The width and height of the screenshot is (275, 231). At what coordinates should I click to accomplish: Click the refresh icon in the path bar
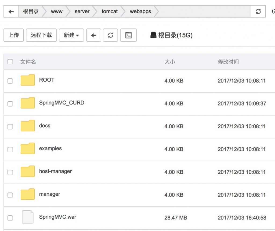point(258,12)
